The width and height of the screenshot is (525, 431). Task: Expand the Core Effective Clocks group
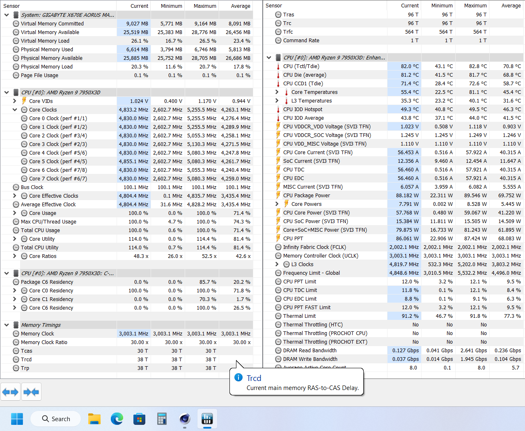(15, 196)
